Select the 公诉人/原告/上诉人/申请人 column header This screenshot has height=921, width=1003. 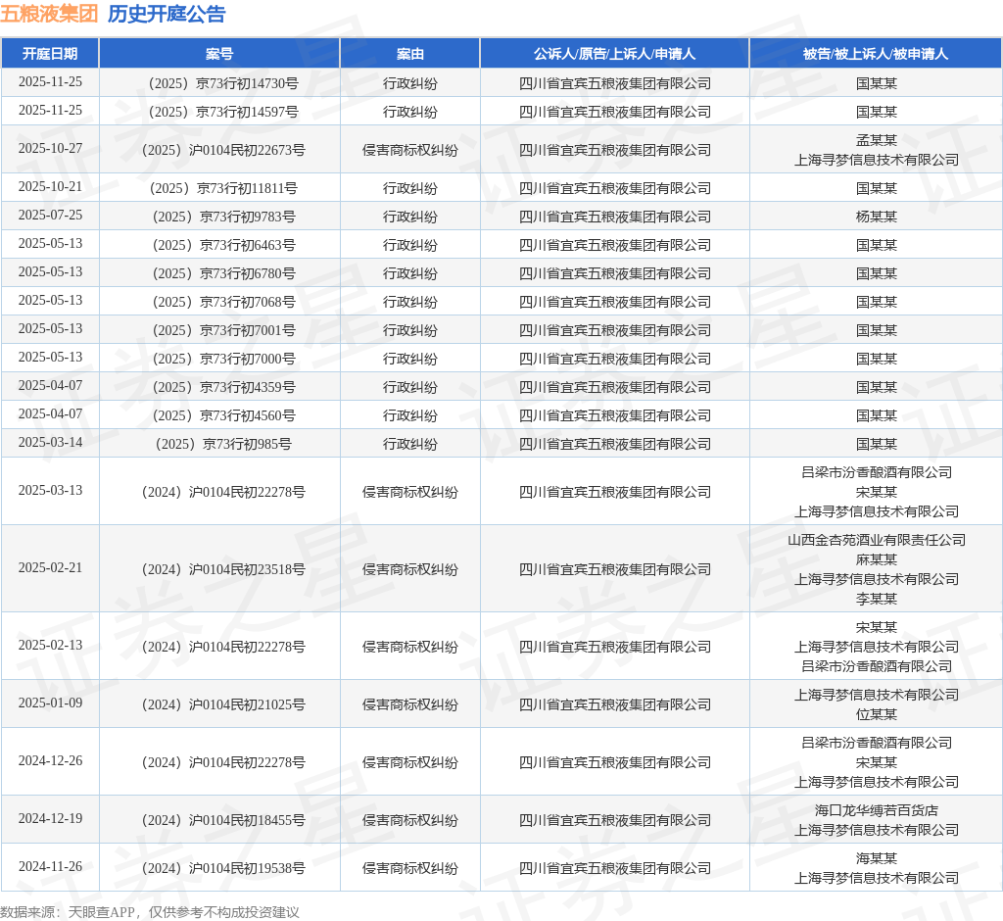point(615,54)
